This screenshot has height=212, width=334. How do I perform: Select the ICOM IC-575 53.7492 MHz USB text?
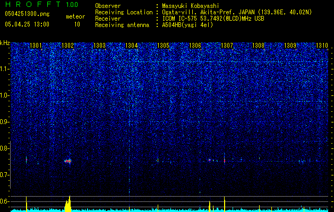(x=213, y=19)
